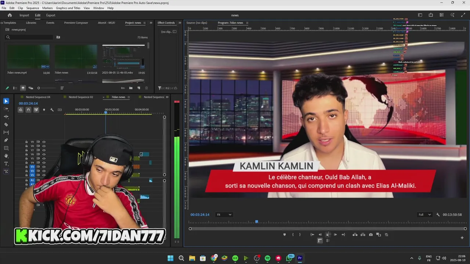Select the Hand tool
Image resolution: width=470 pixels, height=264 pixels.
click(6, 156)
